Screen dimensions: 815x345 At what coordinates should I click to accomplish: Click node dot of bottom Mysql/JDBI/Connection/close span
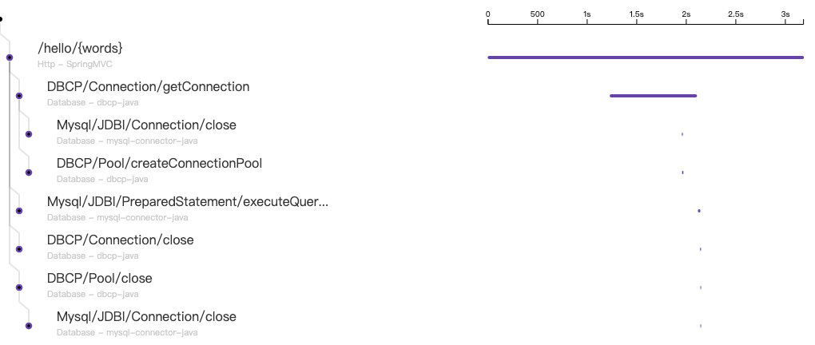pos(29,326)
